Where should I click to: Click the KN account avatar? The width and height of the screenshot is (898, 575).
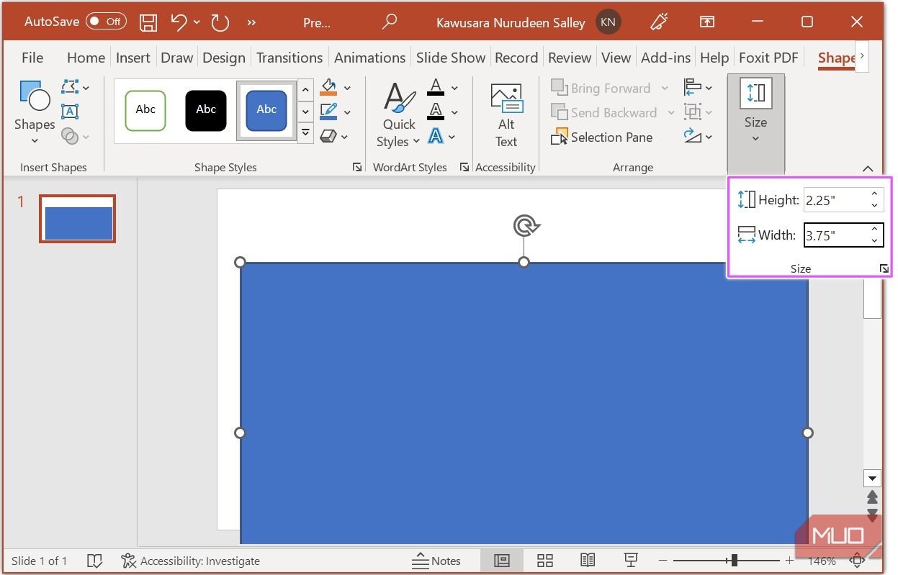(x=608, y=22)
